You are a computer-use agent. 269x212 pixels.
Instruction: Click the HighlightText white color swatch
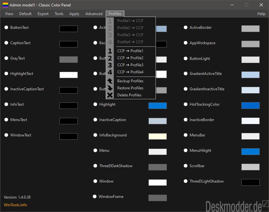(x=69, y=75)
